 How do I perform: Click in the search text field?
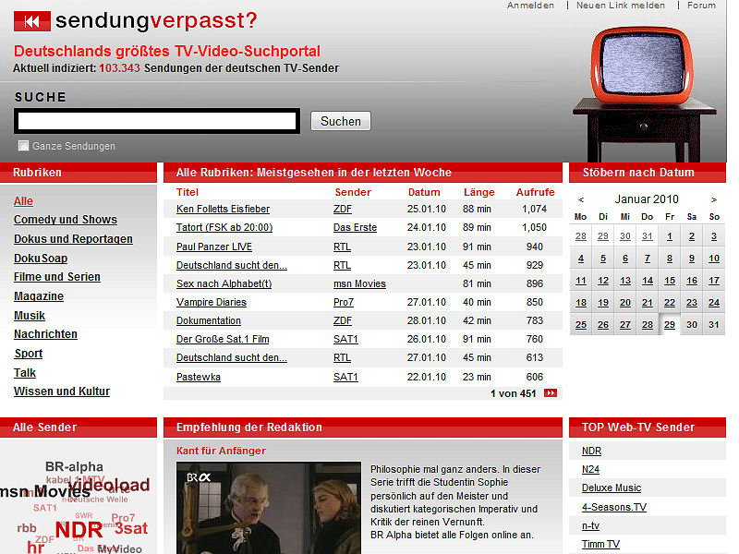[x=157, y=121]
